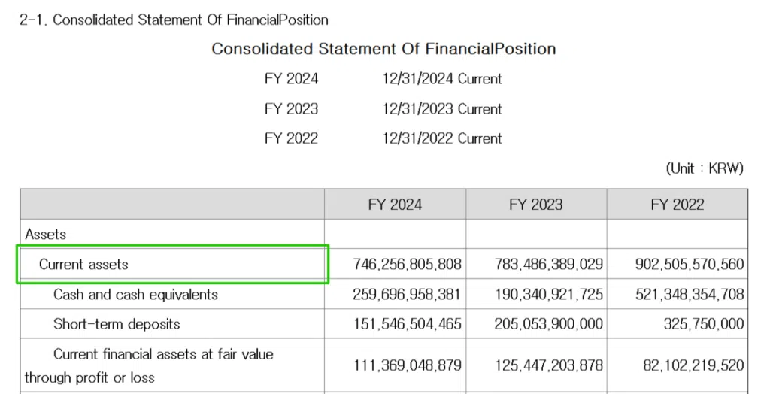Select the 12/31/2023 Current period text
The width and height of the screenshot is (770, 394).
(x=441, y=109)
